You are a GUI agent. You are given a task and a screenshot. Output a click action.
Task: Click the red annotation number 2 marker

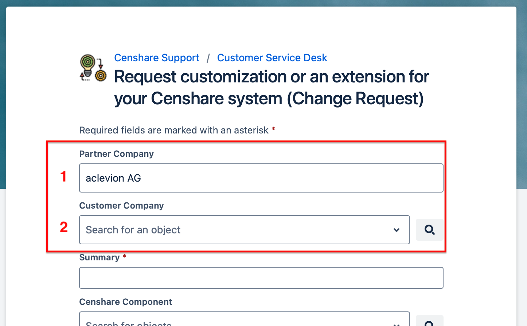[x=63, y=228]
